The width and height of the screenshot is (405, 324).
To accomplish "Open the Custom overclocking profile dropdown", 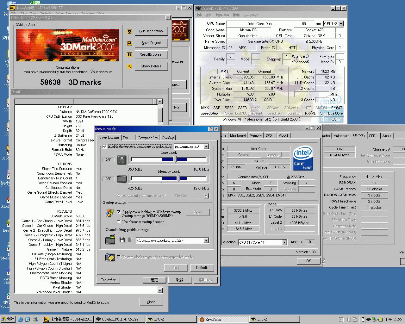I will point(206,240).
